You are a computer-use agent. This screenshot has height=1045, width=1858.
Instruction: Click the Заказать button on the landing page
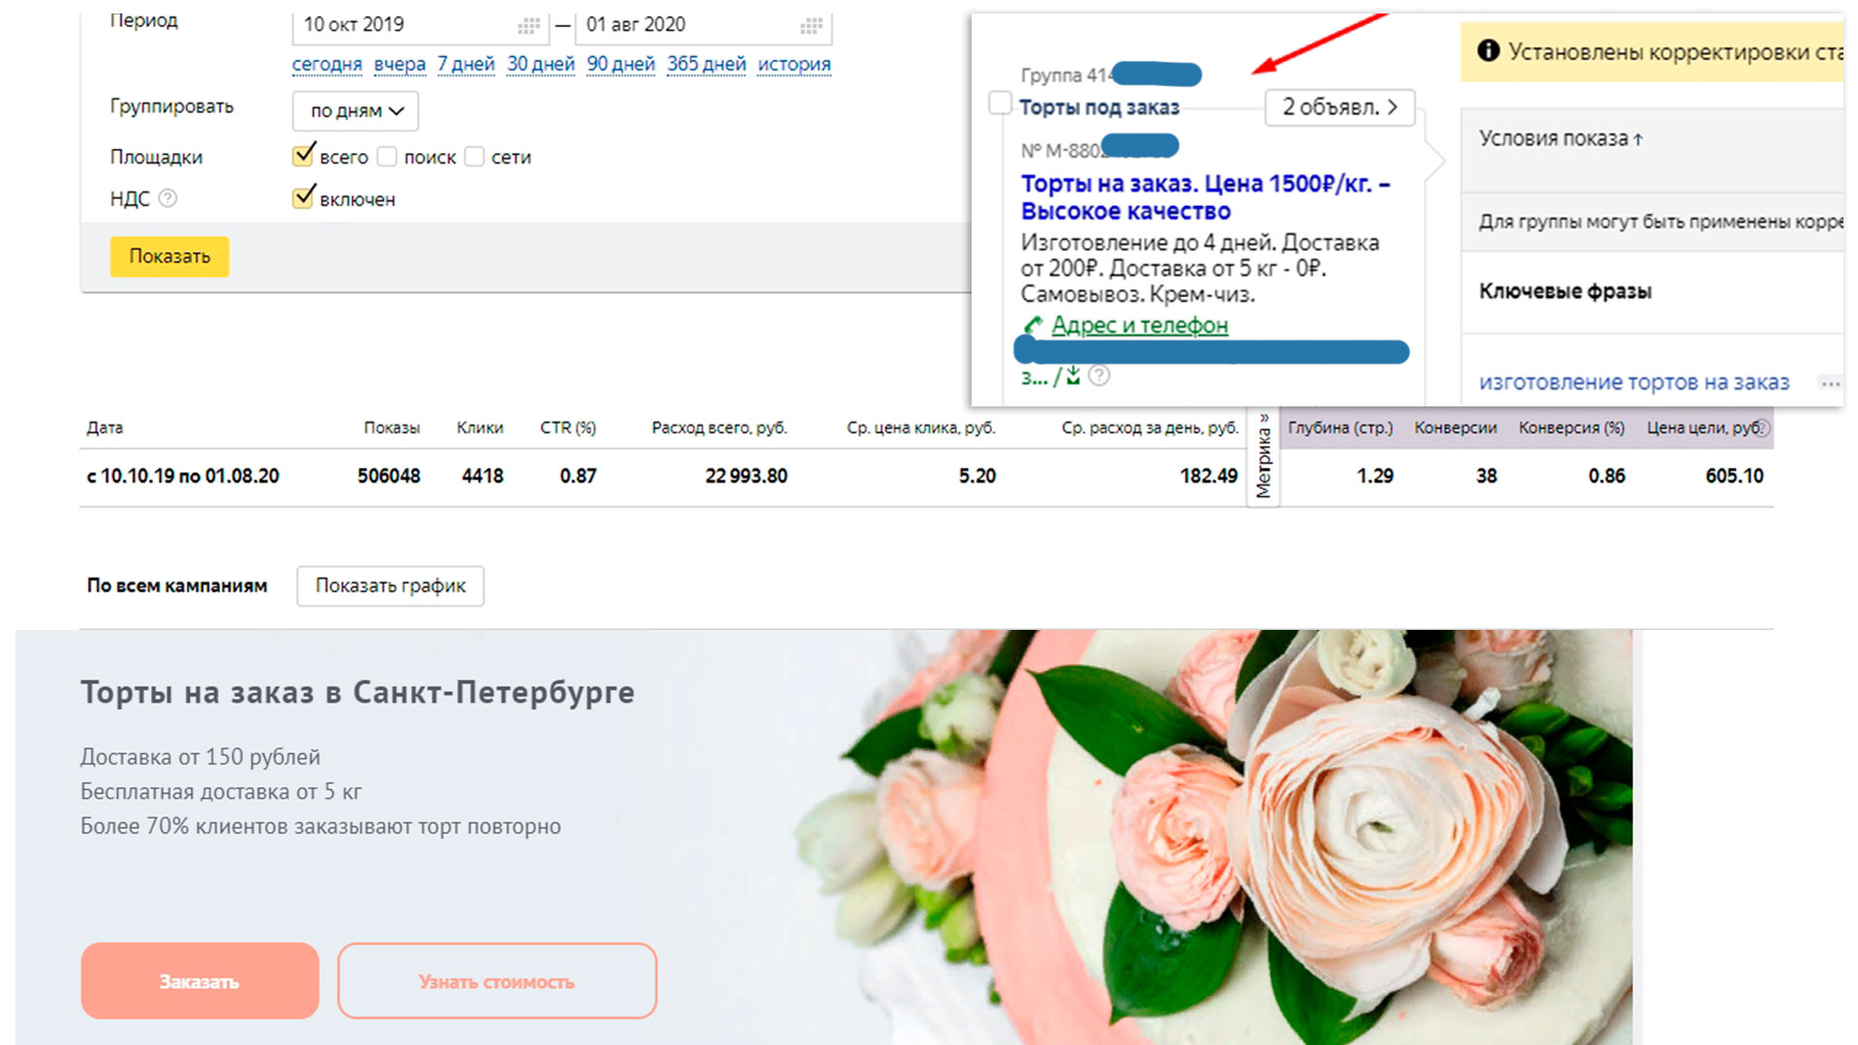click(199, 981)
